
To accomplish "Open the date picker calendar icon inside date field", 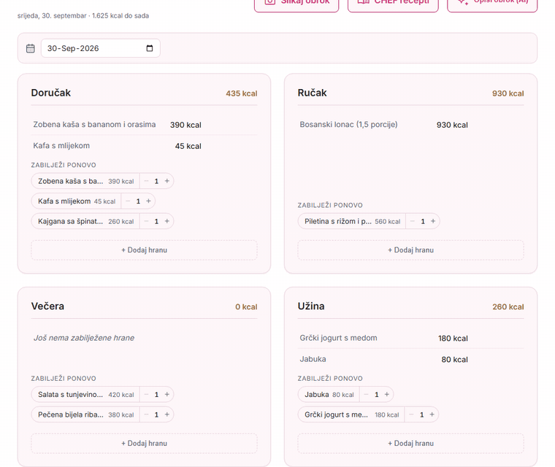I will (x=150, y=48).
